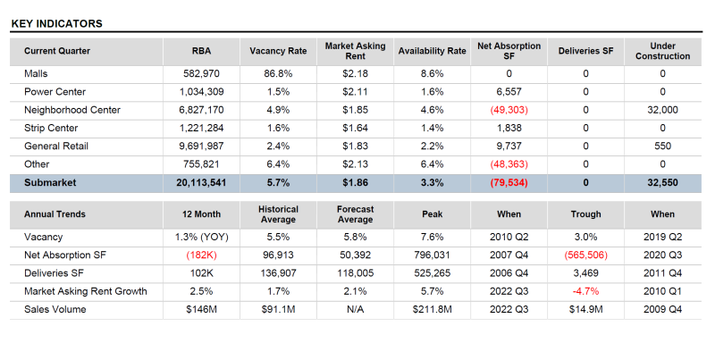The height and width of the screenshot is (343, 715).
Task: Click the Submarket total RBA 20,113,541
Action: [202, 182]
